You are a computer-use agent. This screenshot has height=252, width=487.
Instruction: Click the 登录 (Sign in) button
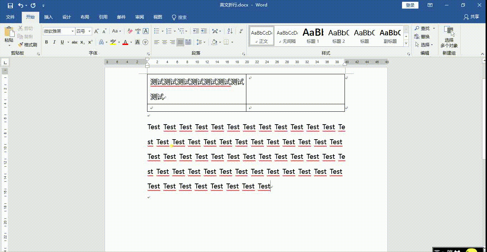[x=410, y=5]
